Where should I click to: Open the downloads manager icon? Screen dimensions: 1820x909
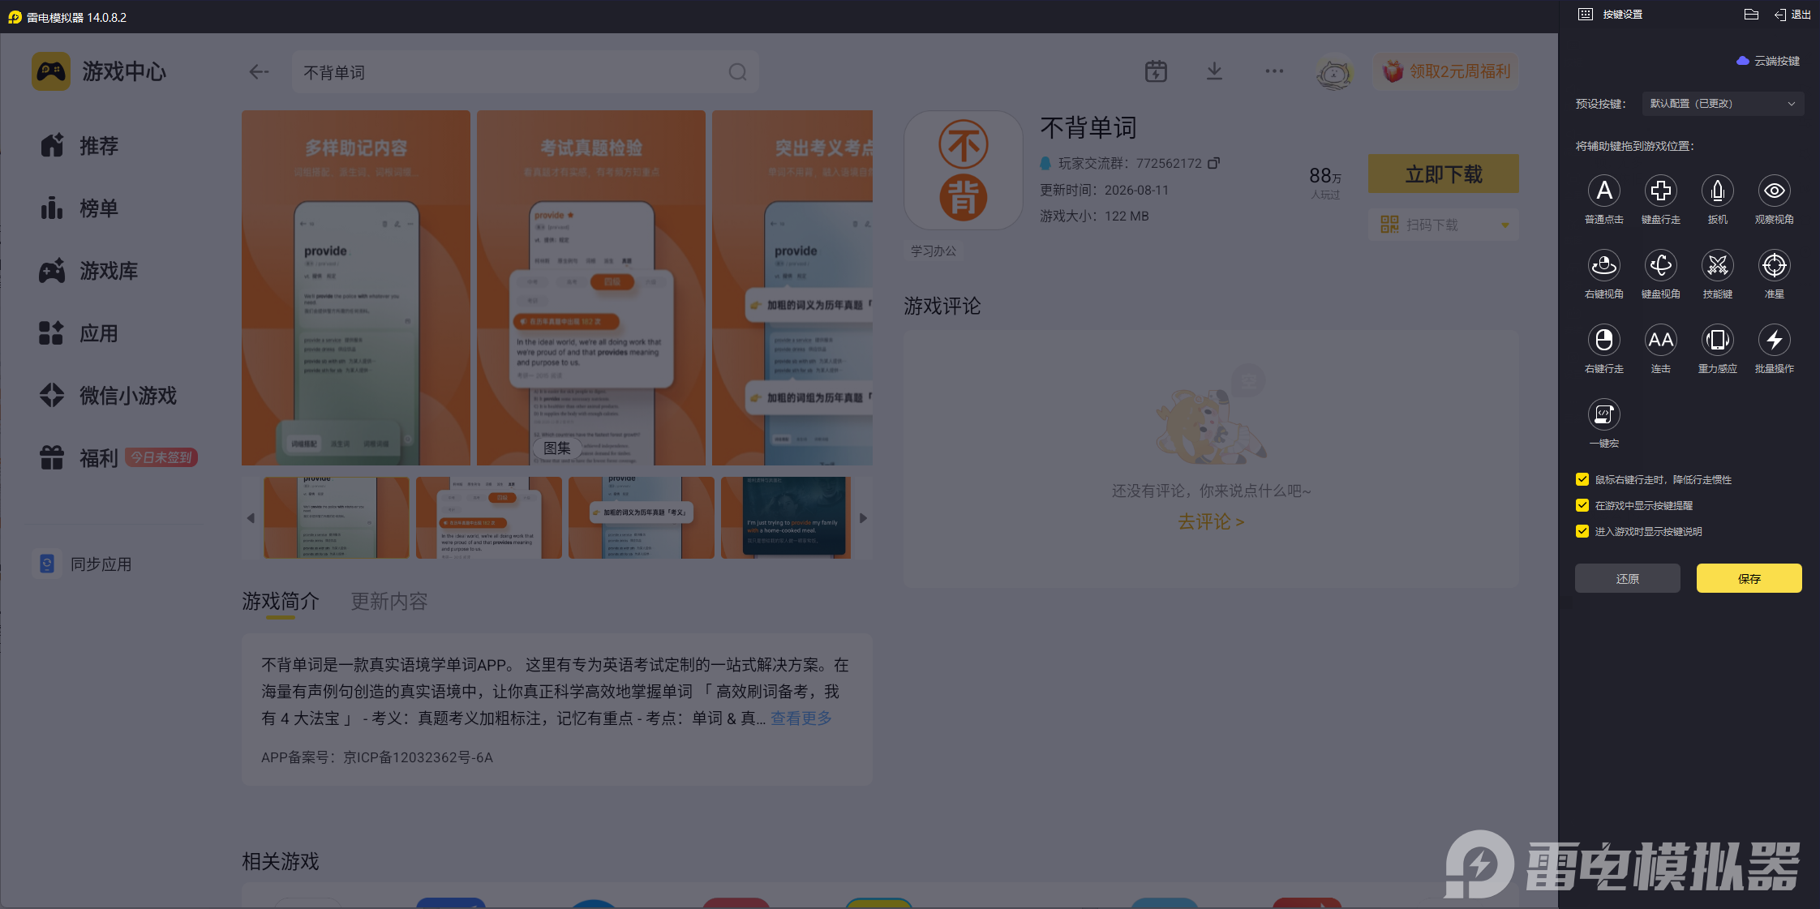tap(1214, 71)
